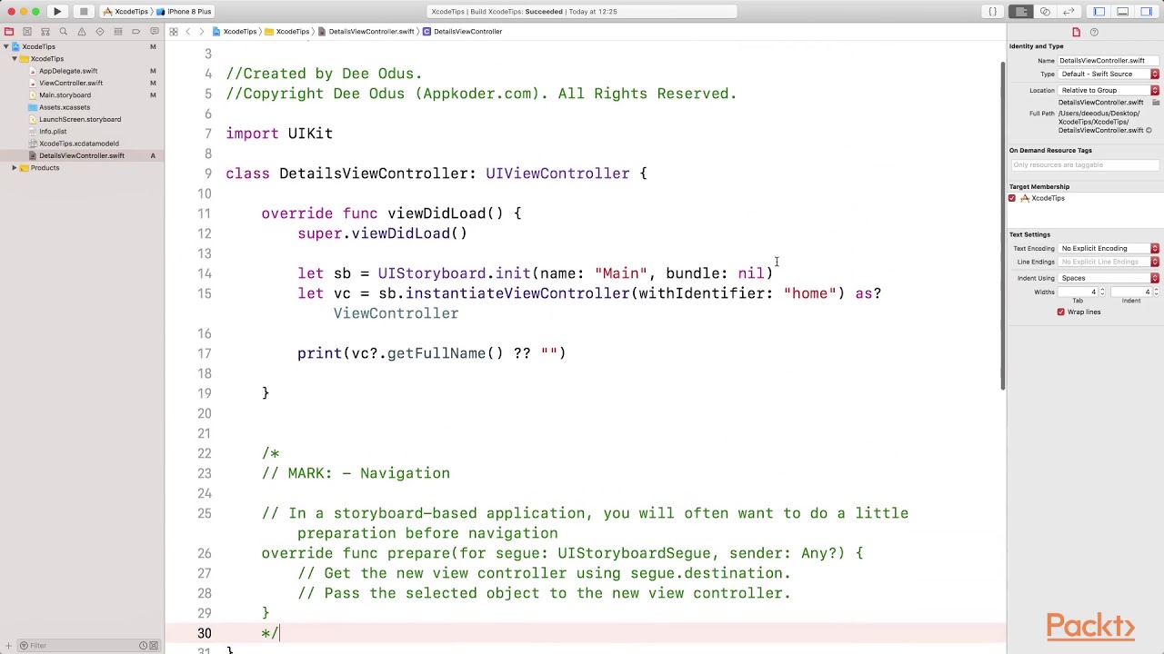This screenshot has width=1164, height=654.
Task: Adjust the Tab width stepper
Action: coord(1102,292)
